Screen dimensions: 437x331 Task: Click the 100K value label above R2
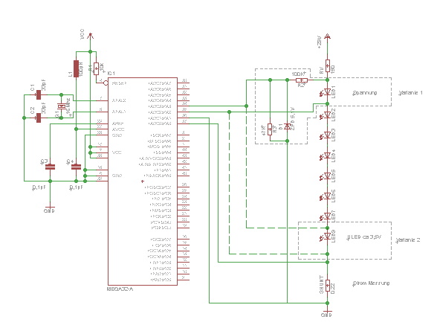tap(299, 74)
